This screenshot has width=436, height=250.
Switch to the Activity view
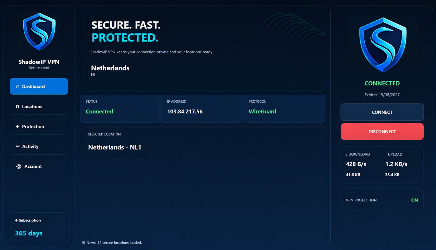(39, 146)
